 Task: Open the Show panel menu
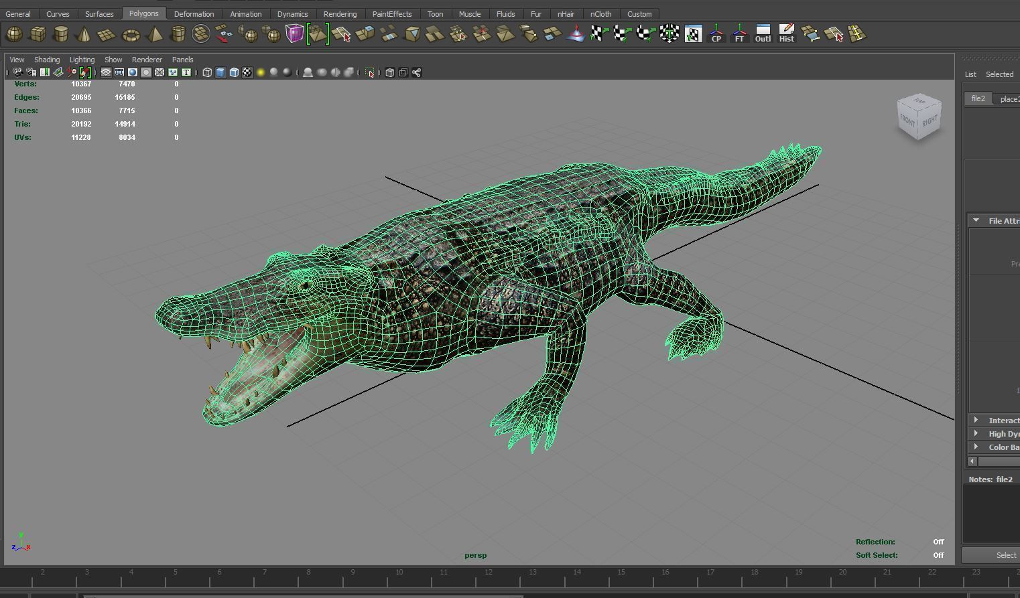113,60
